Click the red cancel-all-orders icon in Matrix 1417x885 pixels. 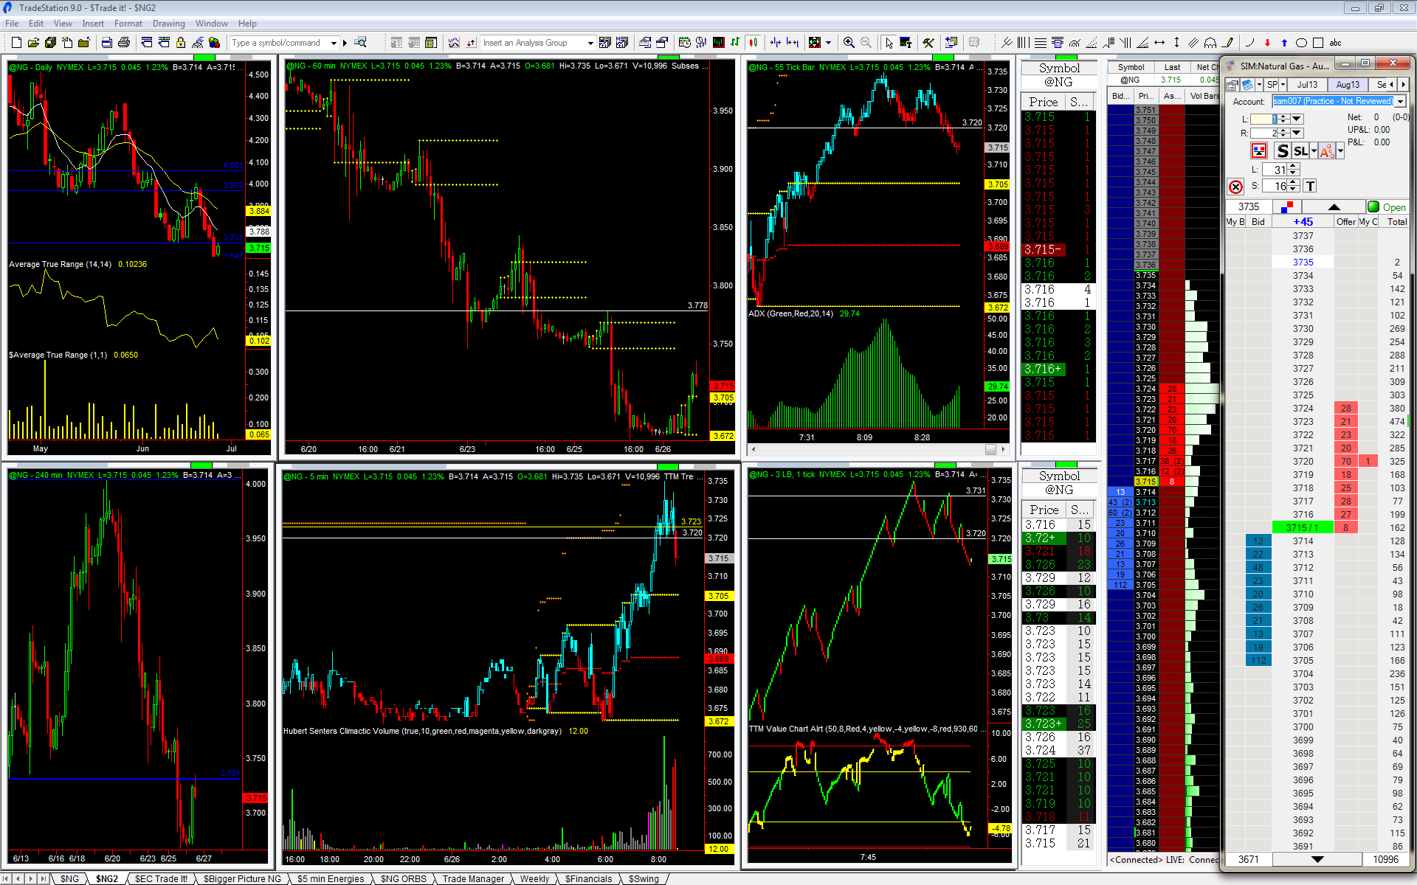tap(1235, 187)
